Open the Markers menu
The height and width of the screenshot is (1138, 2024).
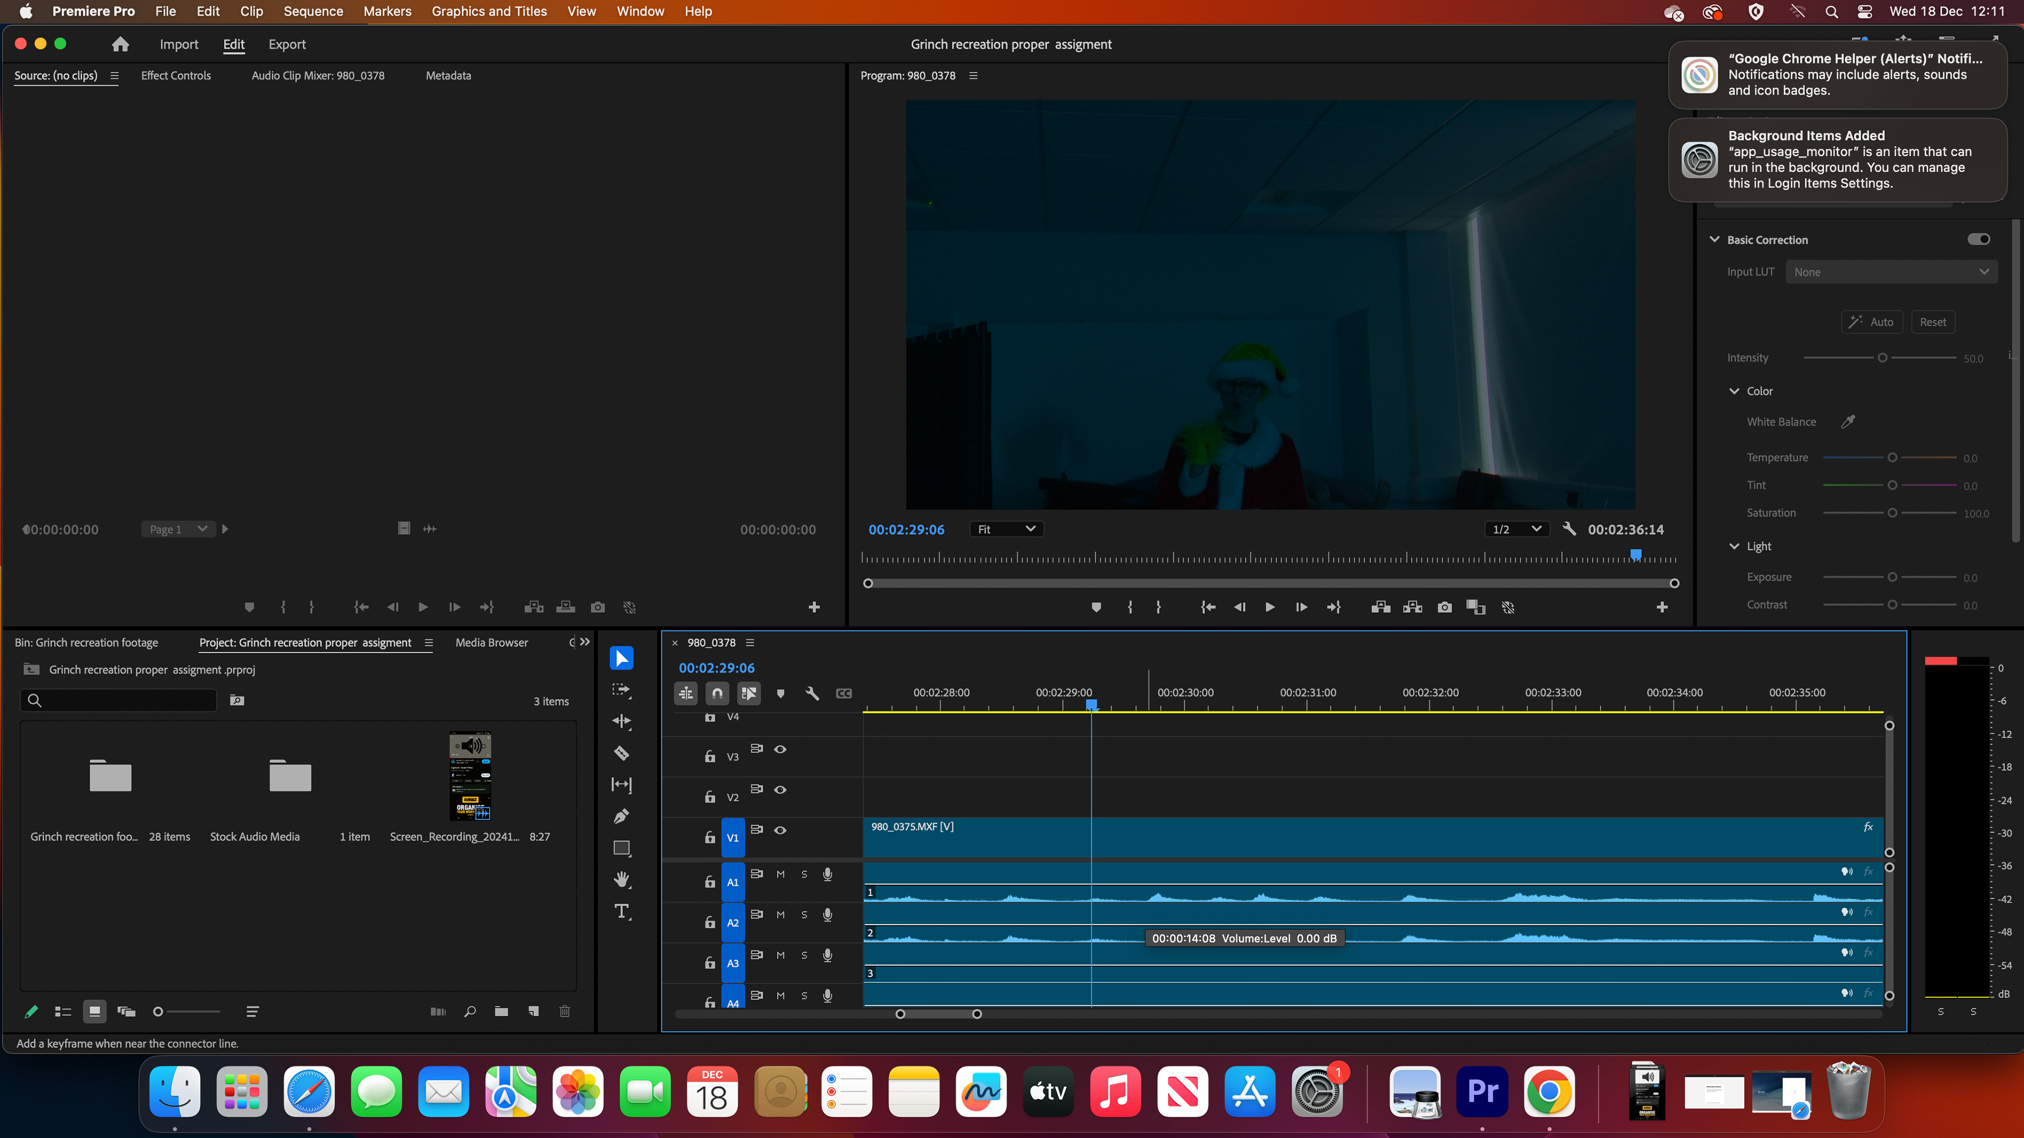point(386,11)
